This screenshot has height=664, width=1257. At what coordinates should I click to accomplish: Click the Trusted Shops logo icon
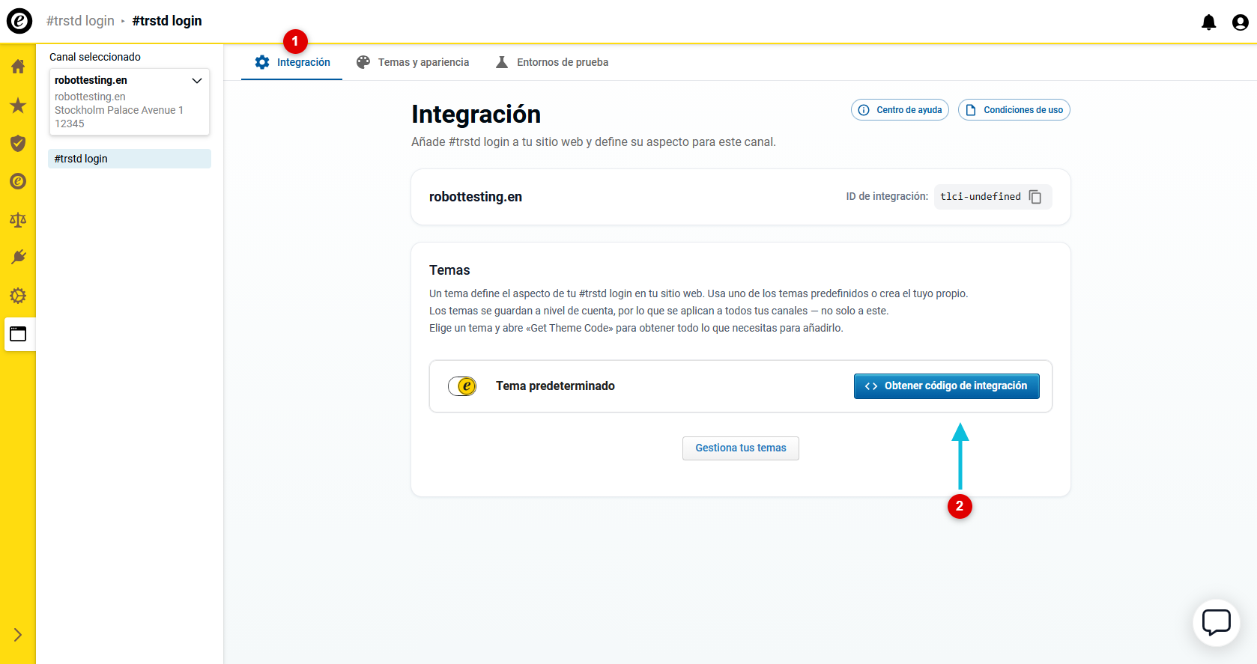click(x=19, y=21)
